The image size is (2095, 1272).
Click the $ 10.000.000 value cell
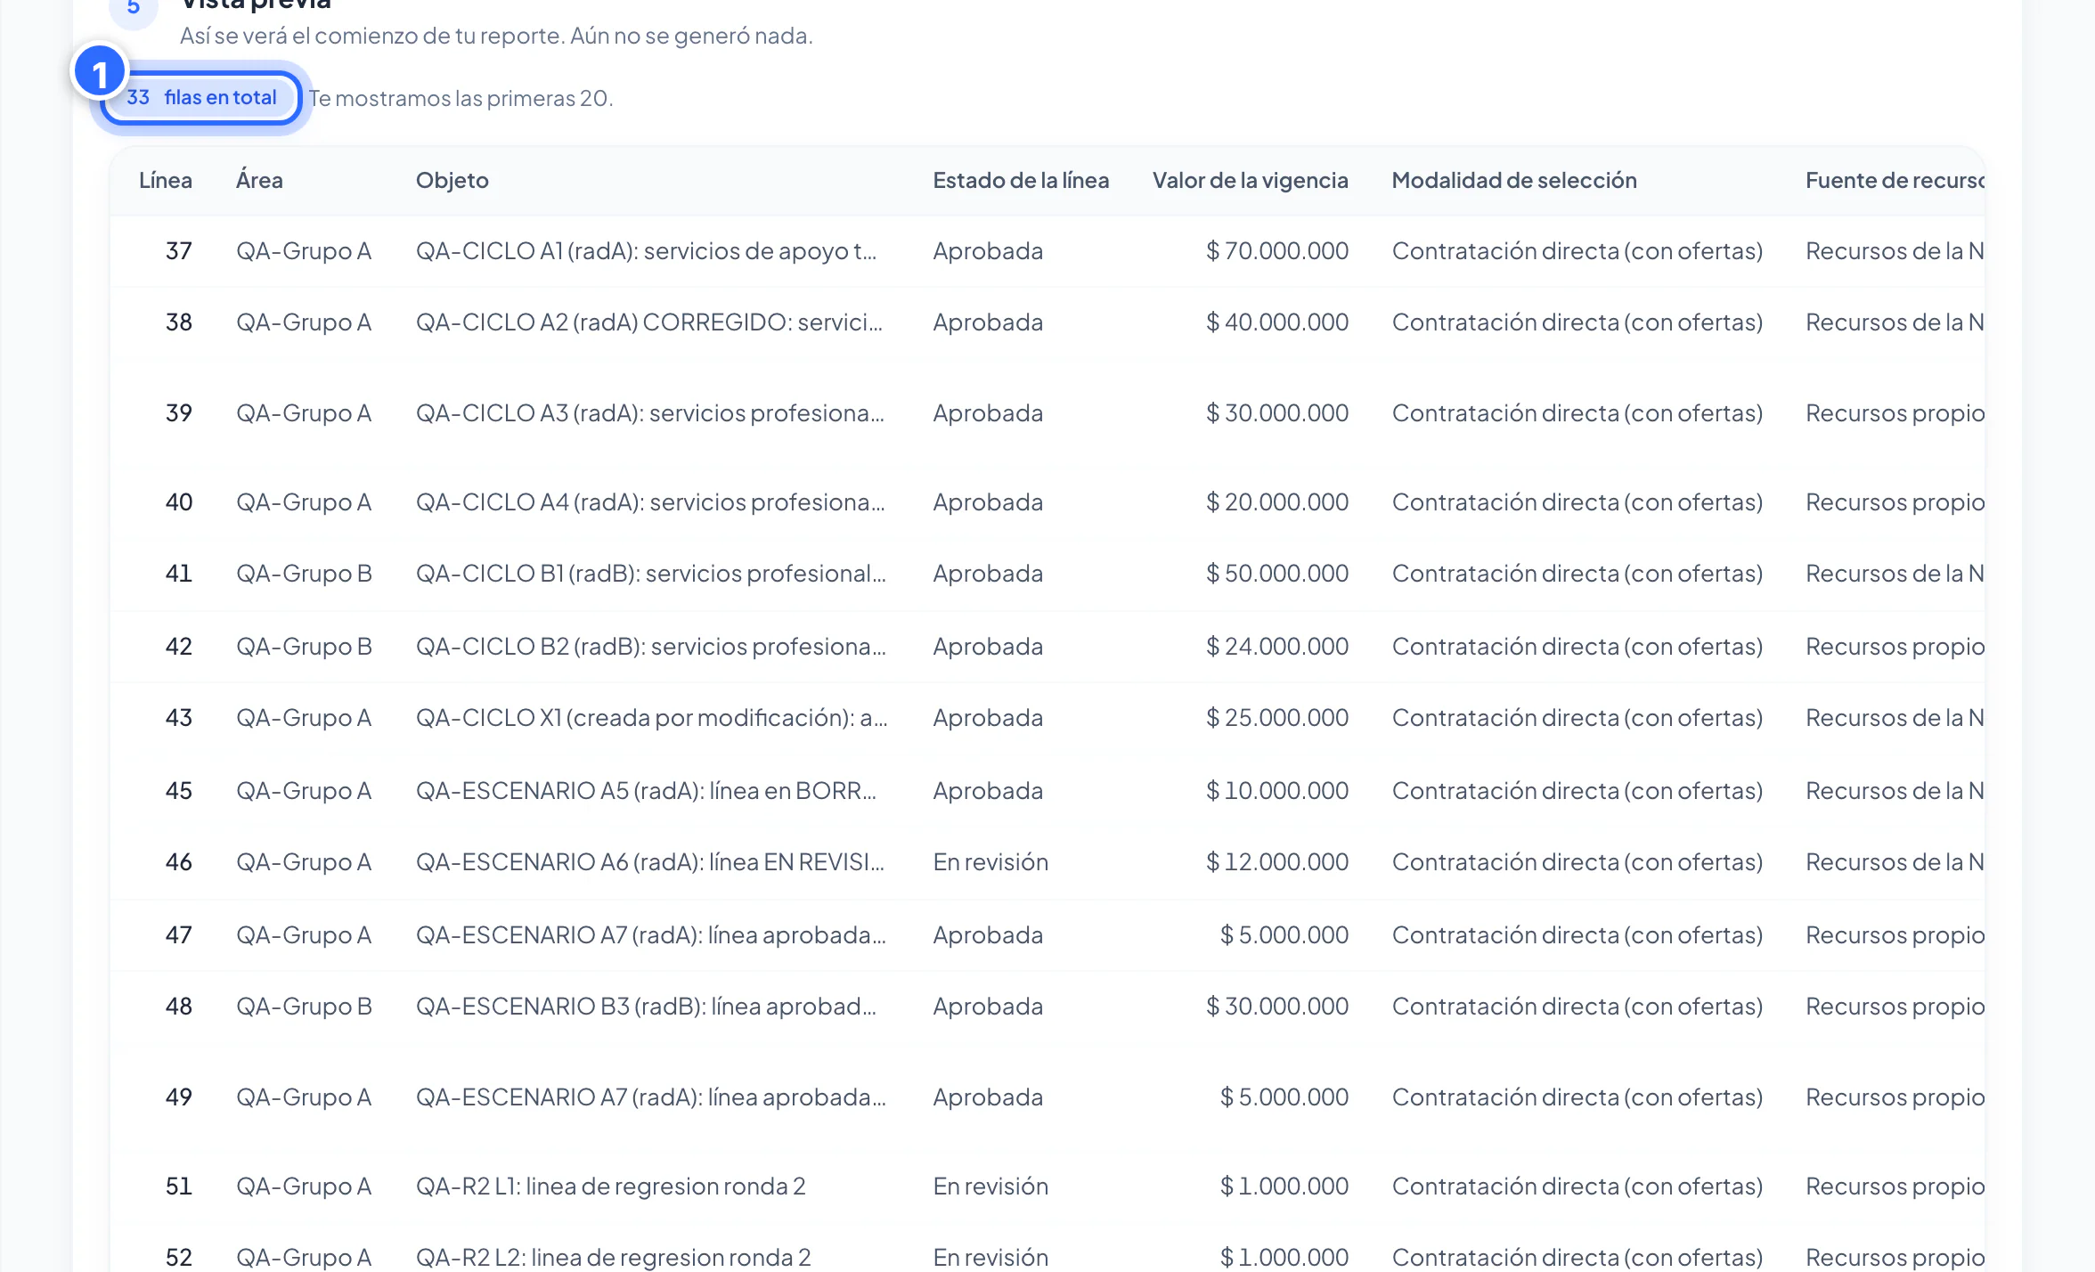pos(1277,791)
